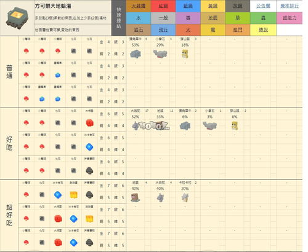This screenshot has width=308, height=252.
Task: Jump to the 水 water type section
Action: pyautogui.click(x=139, y=18)
